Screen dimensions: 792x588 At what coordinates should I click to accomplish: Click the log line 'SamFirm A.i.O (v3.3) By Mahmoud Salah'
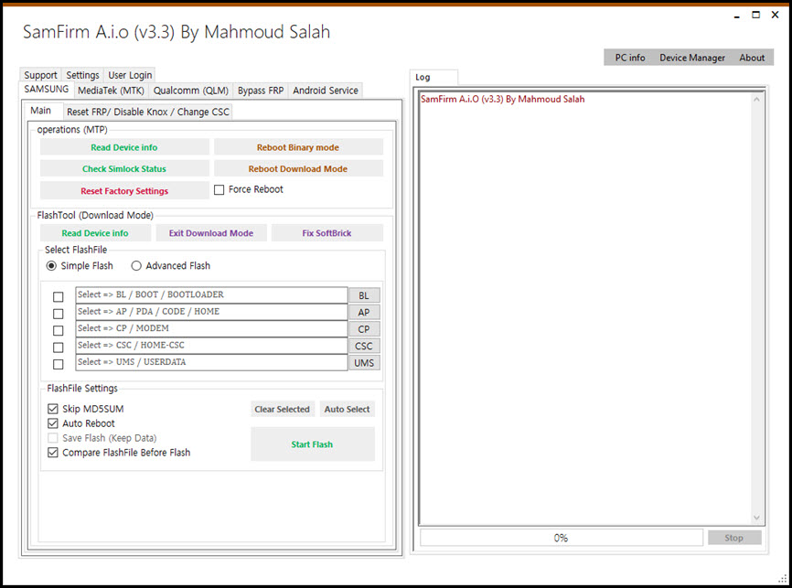[x=503, y=100]
